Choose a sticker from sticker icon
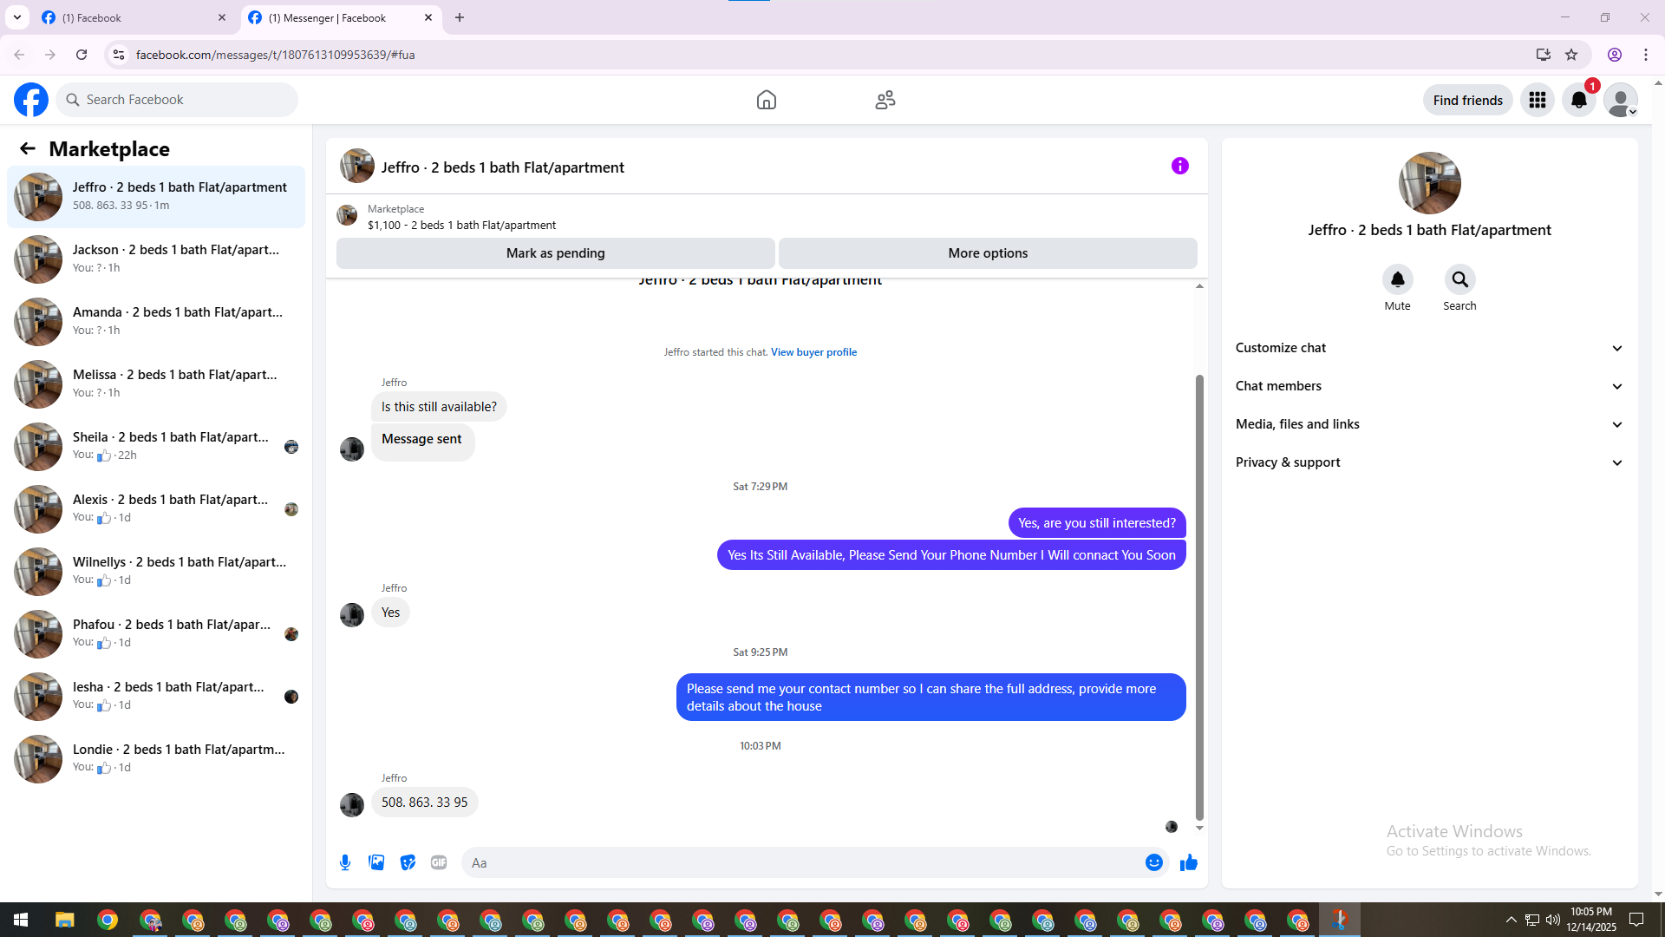1665x937 pixels. [408, 862]
